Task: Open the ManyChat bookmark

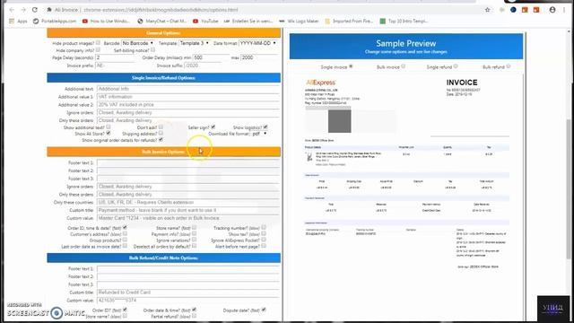Action: pos(162,22)
